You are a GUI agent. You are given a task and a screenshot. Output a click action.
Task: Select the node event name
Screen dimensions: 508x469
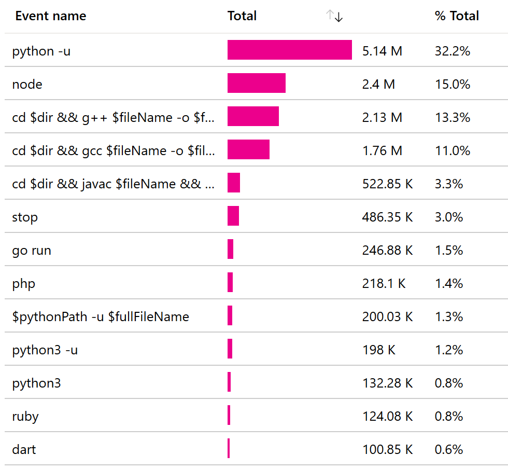click(27, 84)
